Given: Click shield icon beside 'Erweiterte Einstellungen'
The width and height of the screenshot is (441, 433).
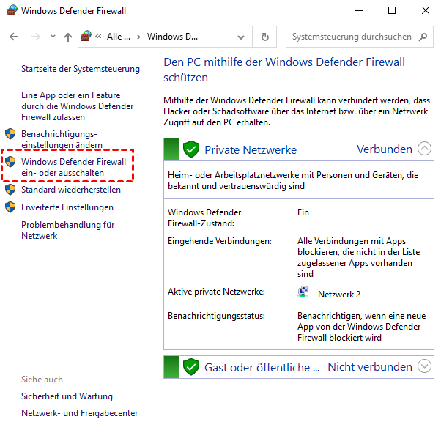Looking at the screenshot, I should [x=10, y=207].
